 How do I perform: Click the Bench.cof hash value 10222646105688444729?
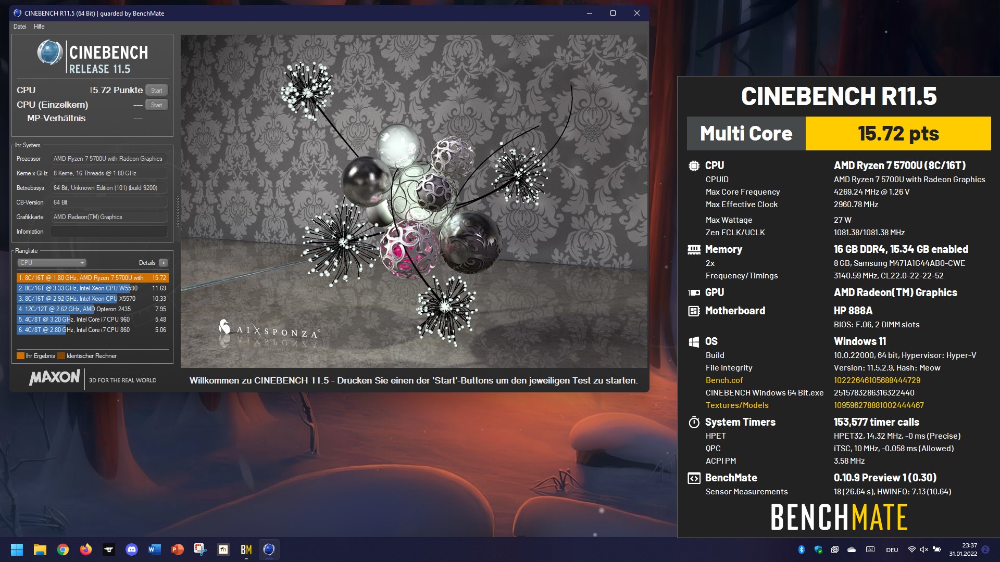coord(877,380)
